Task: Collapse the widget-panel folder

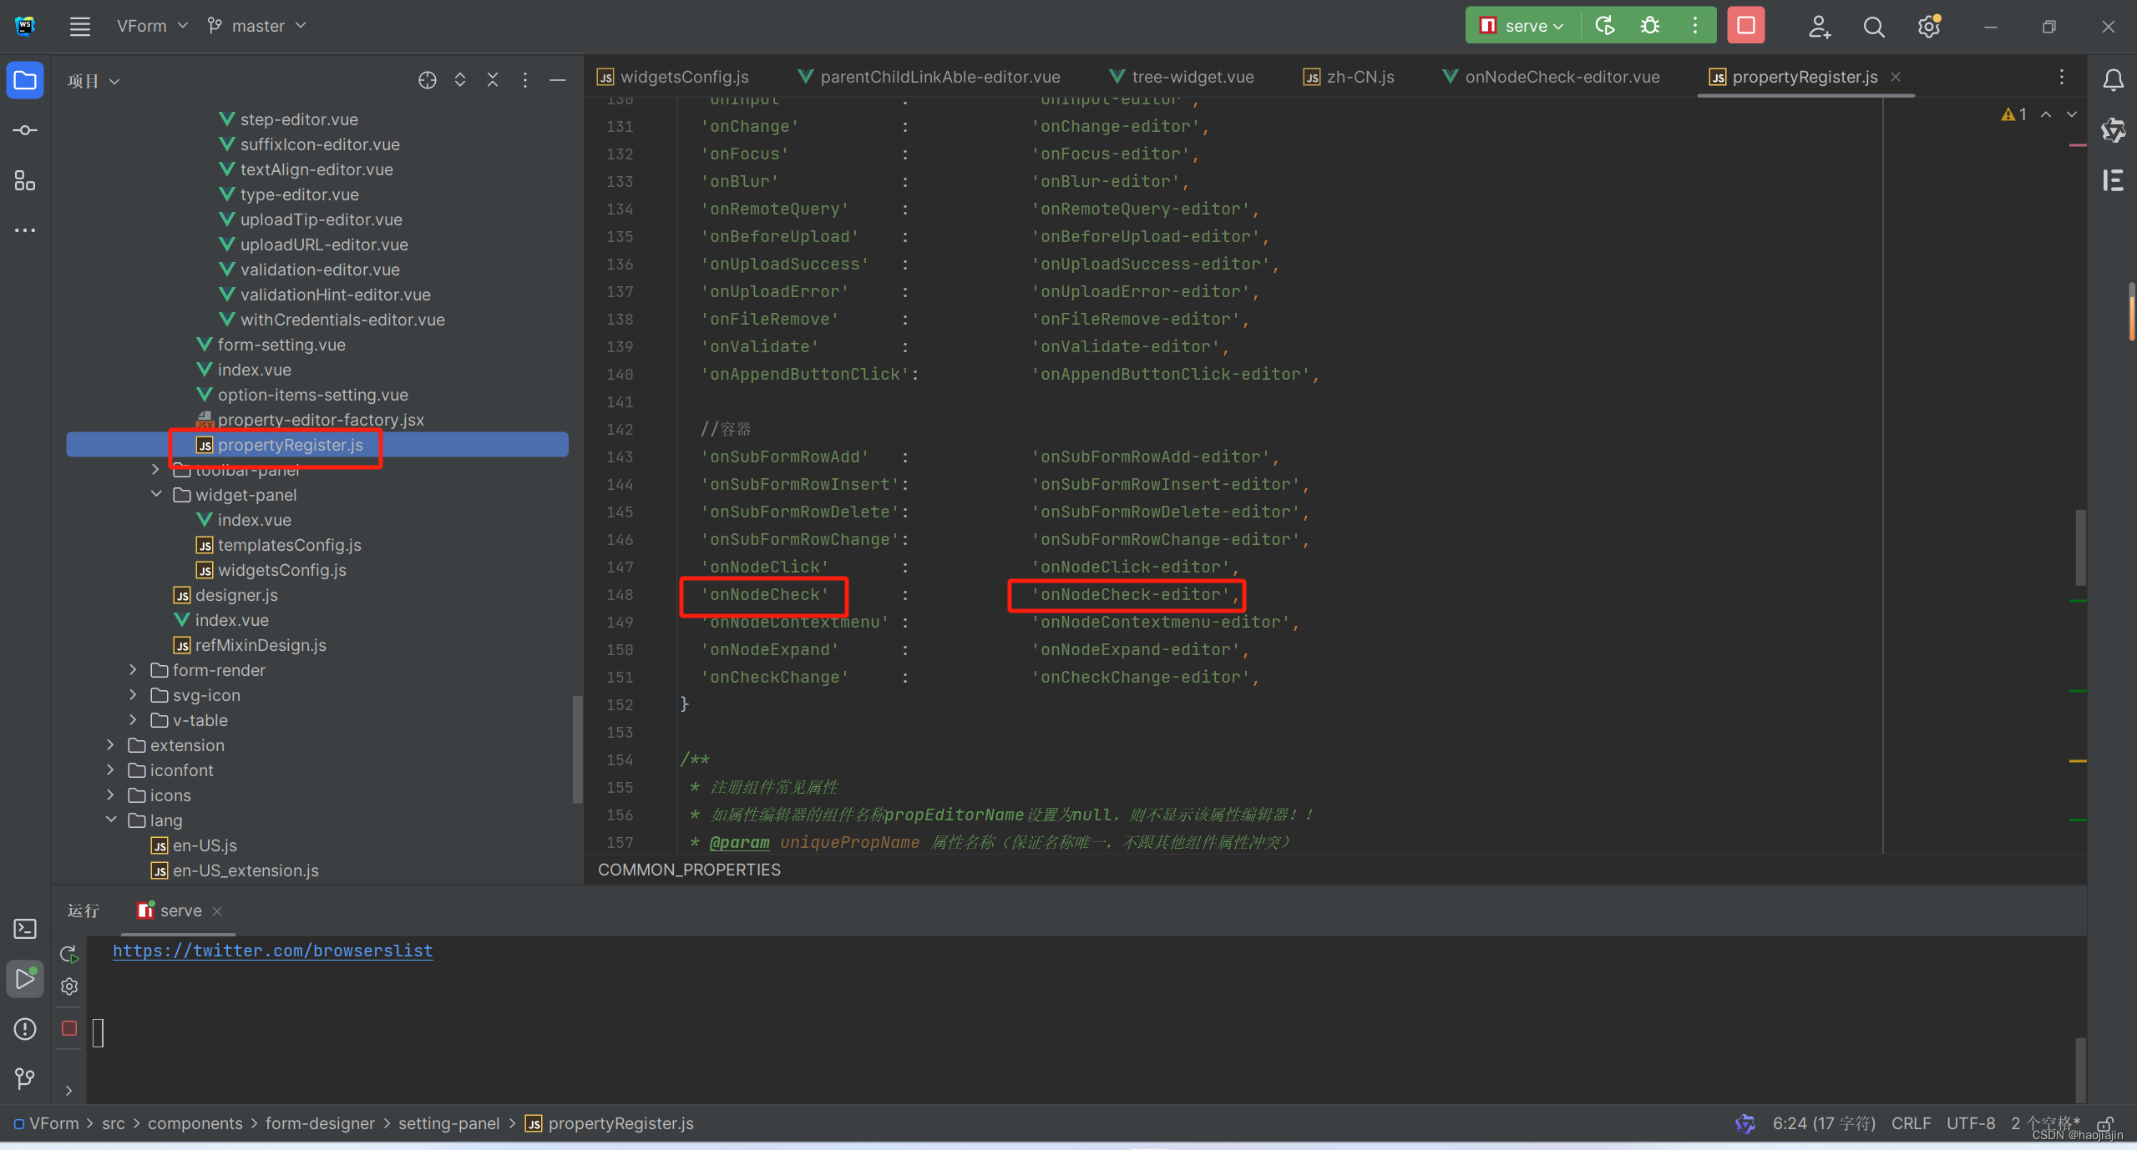Action: coord(156,494)
